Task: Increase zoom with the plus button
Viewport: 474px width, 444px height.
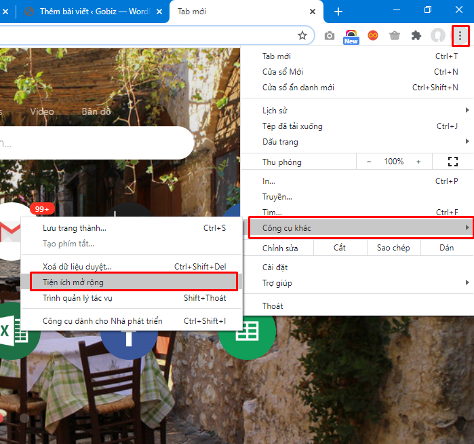Action: click(418, 162)
